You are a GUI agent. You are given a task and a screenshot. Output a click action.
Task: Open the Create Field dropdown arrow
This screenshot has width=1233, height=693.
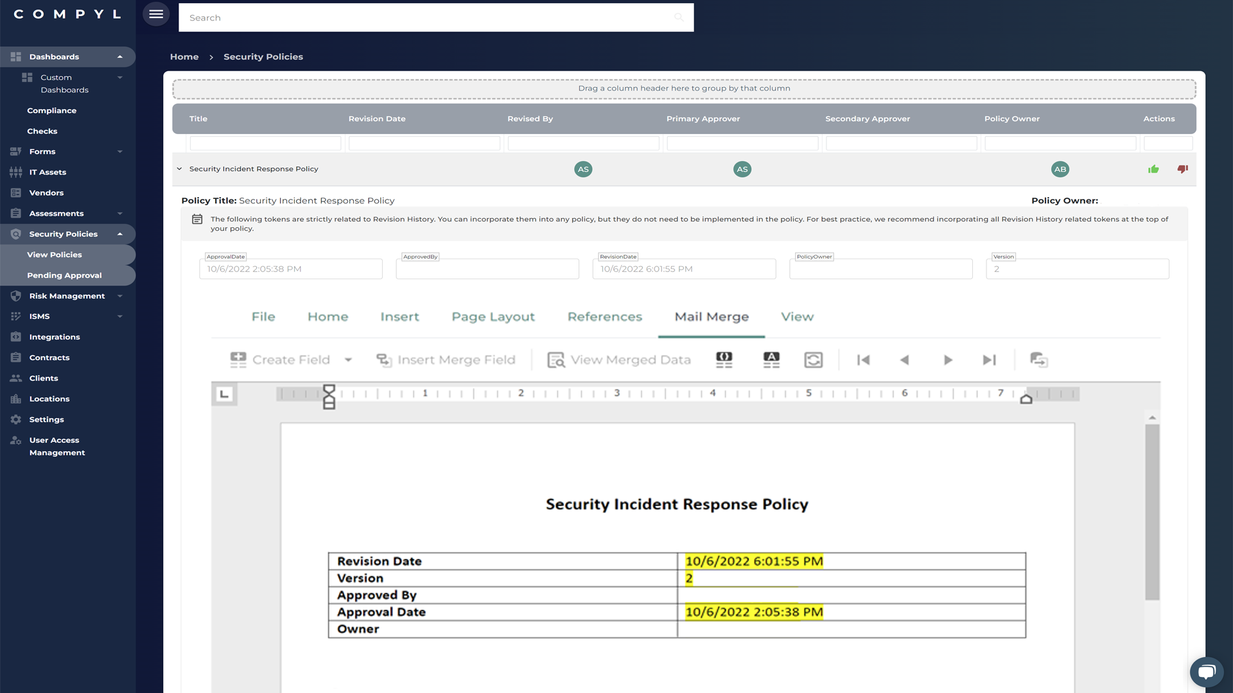coord(349,360)
